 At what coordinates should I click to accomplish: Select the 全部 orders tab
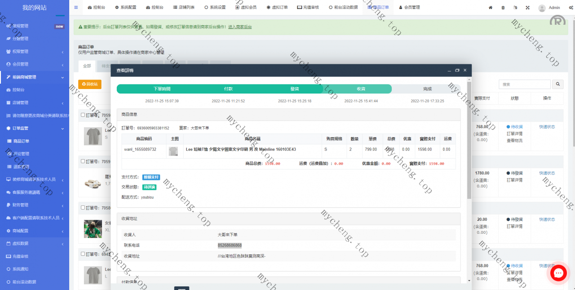(87, 66)
